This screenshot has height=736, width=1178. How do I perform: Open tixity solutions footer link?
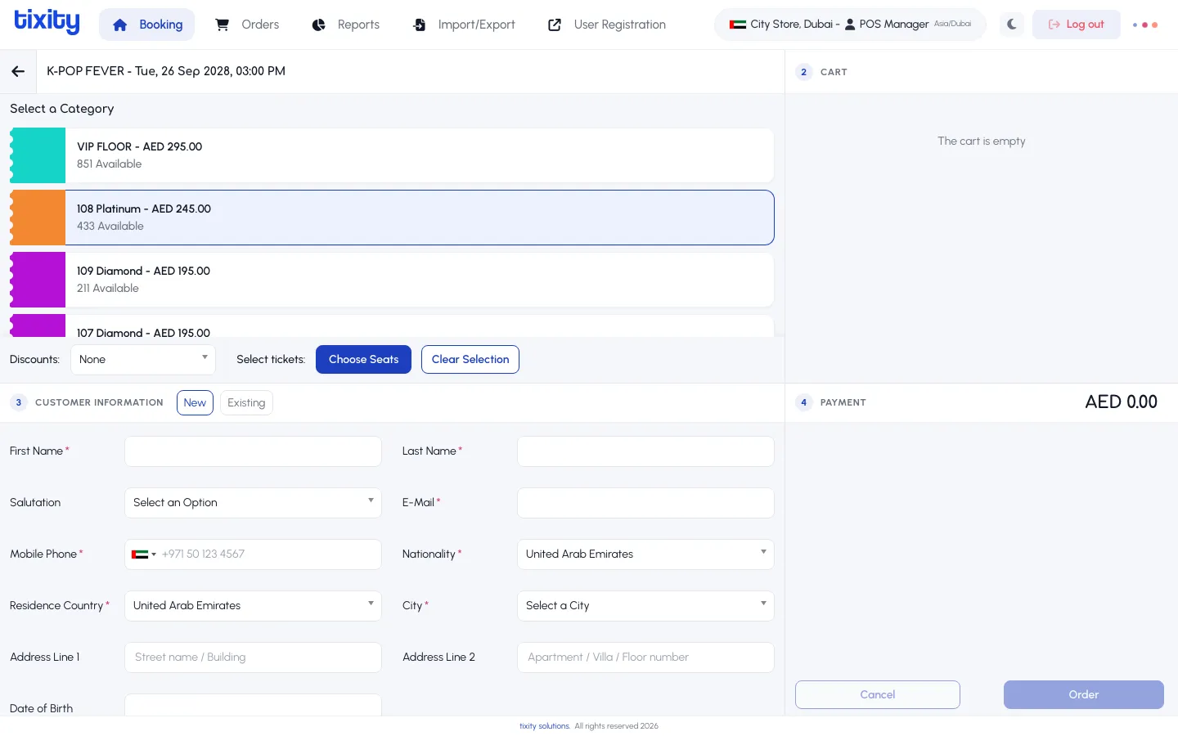click(x=545, y=726)
